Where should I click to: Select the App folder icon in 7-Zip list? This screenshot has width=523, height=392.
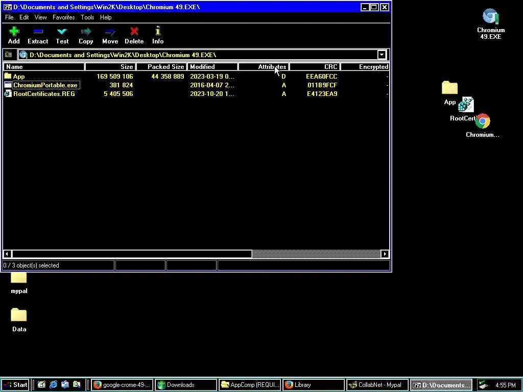coord(8,77)
